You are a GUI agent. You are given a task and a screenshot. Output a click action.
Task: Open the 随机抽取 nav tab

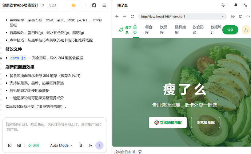(x=180, y=30)
